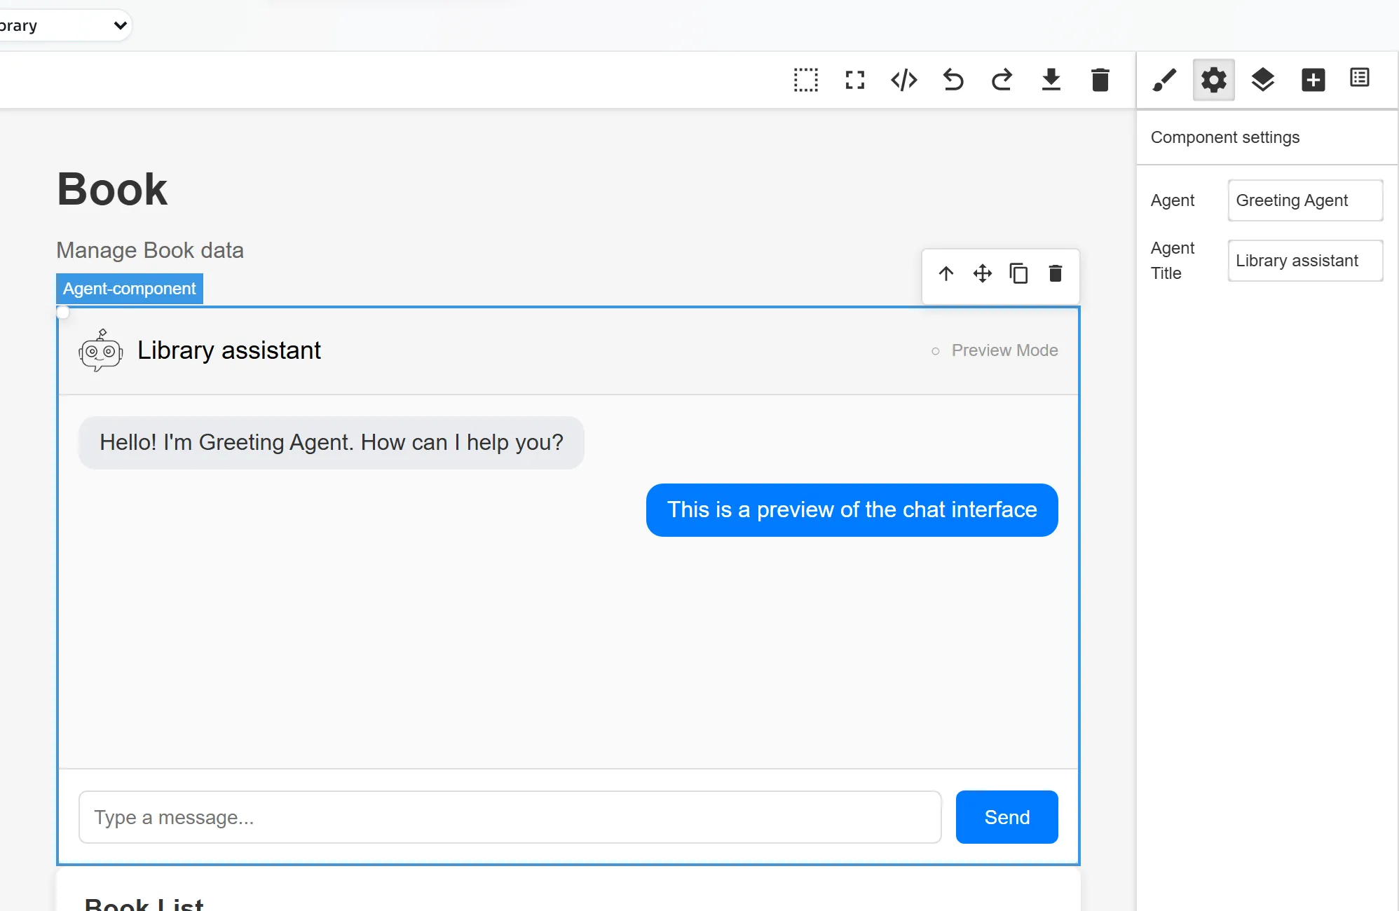1399x911 pixels.
Task: Open the view code icon
Action: point(904,80)
